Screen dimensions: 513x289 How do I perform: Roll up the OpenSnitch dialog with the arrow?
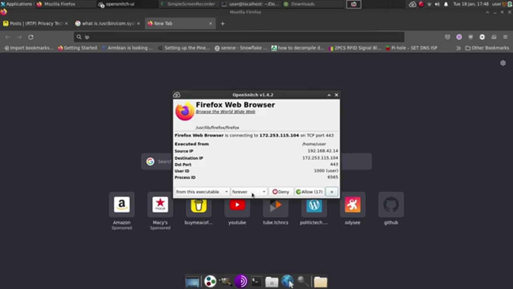[329, 95]
